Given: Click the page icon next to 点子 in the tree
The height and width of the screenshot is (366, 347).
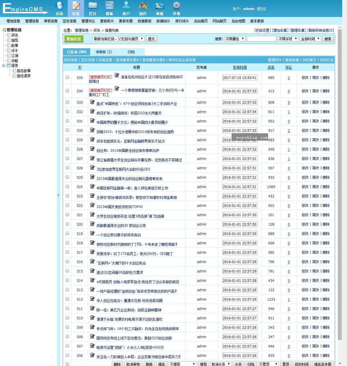Looking at the screenshot, I should click(9, 50).
